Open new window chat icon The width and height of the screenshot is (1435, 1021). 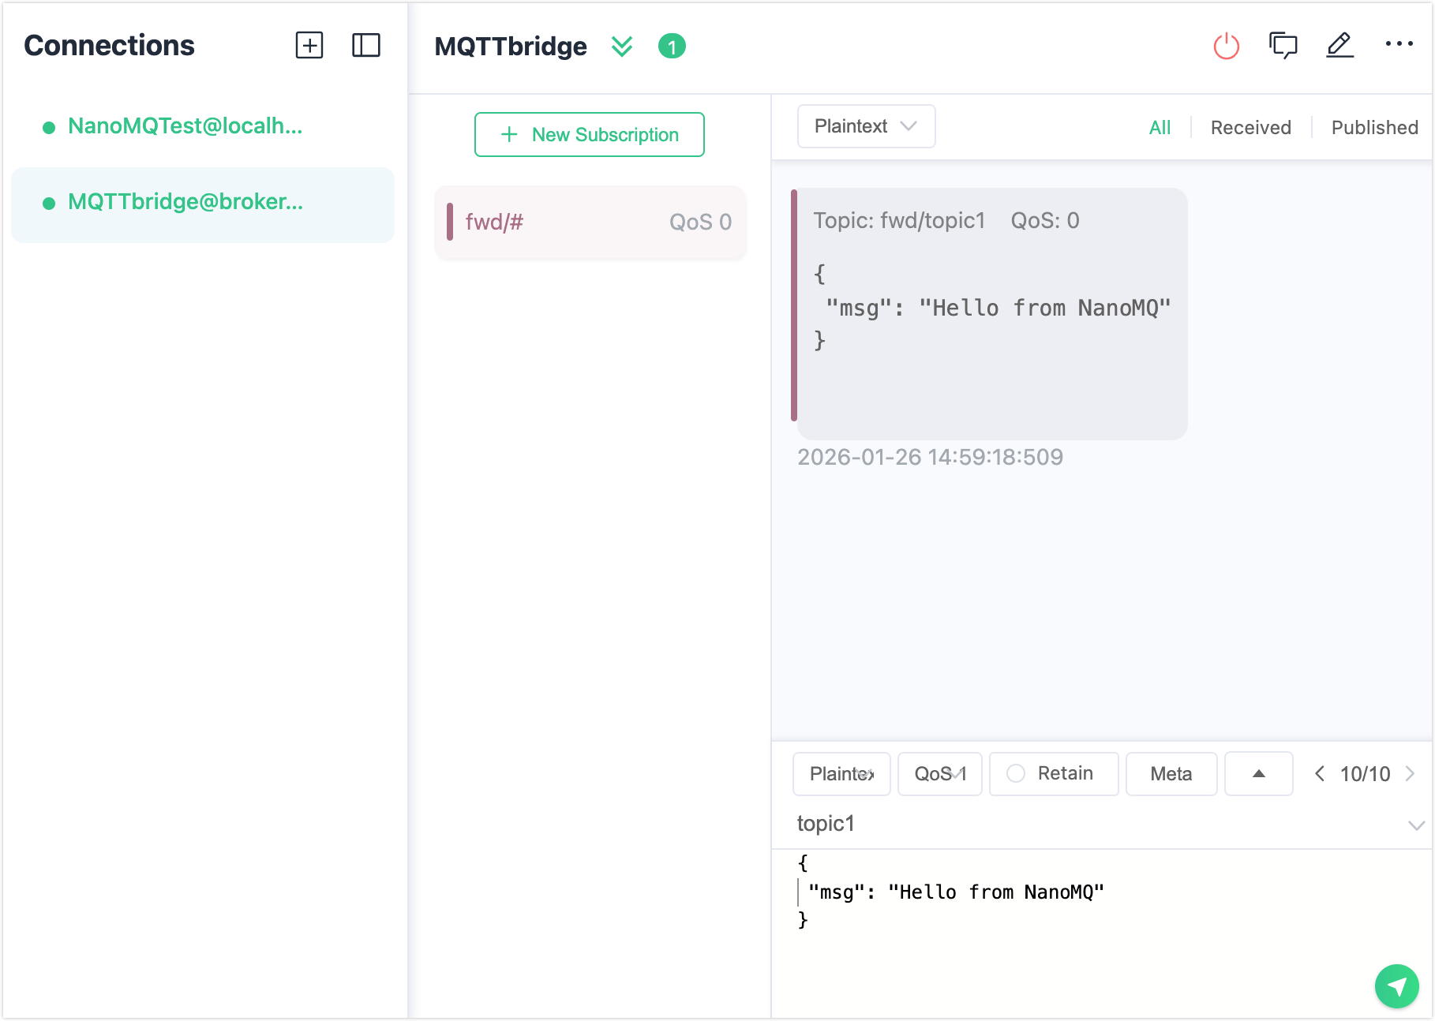(1283, 46)
